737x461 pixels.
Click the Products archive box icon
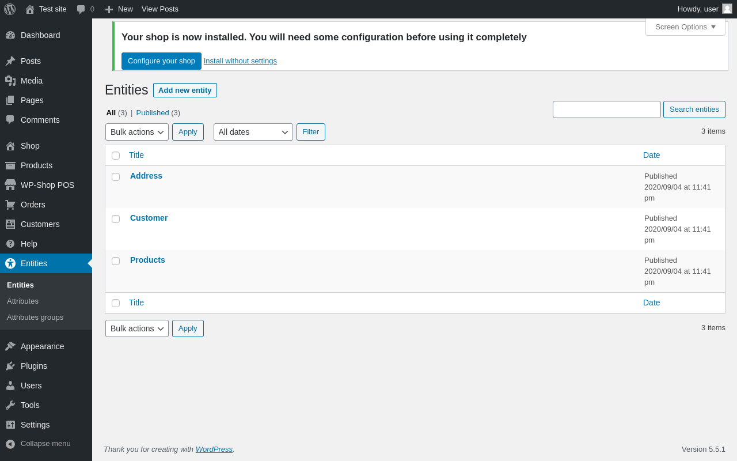10,165
